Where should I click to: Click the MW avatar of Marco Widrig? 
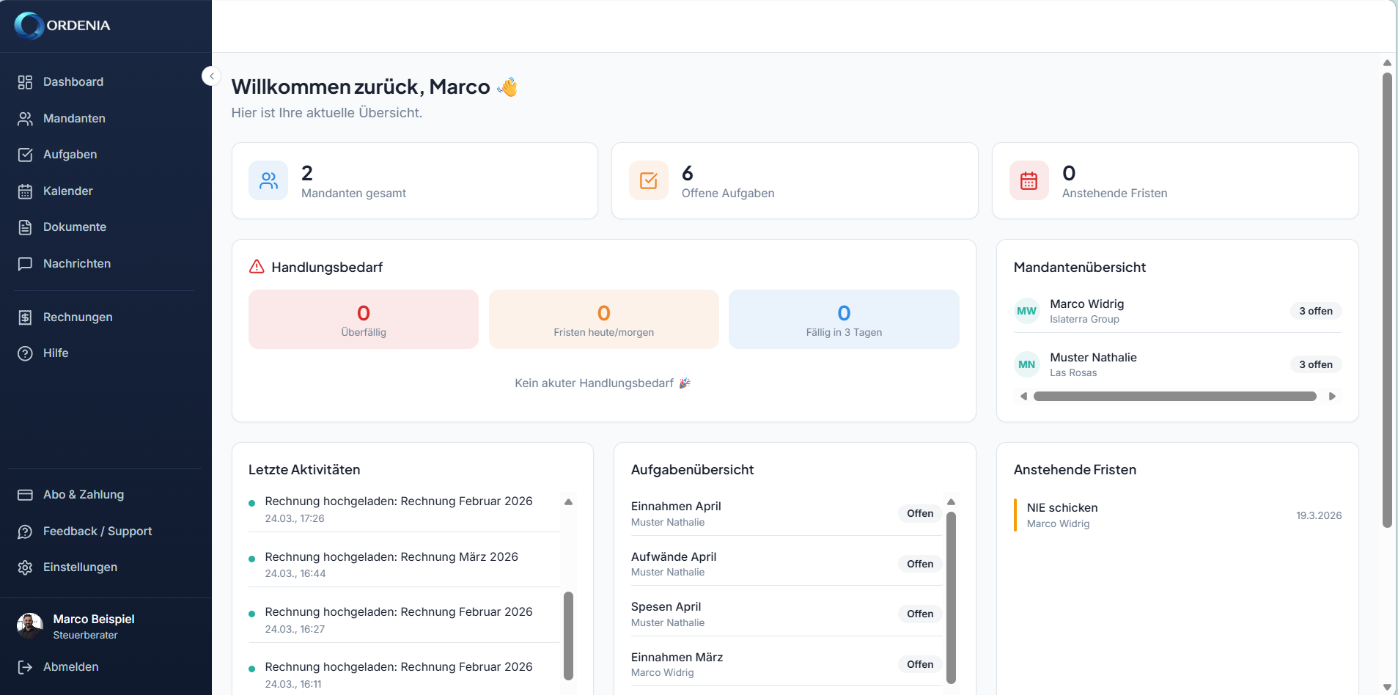[1026, 311]
